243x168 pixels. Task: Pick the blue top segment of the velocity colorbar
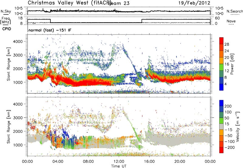[221, 103]
